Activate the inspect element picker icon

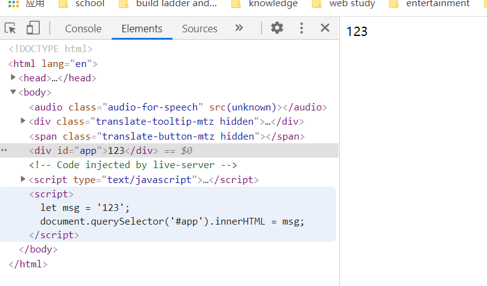(11, 28)
